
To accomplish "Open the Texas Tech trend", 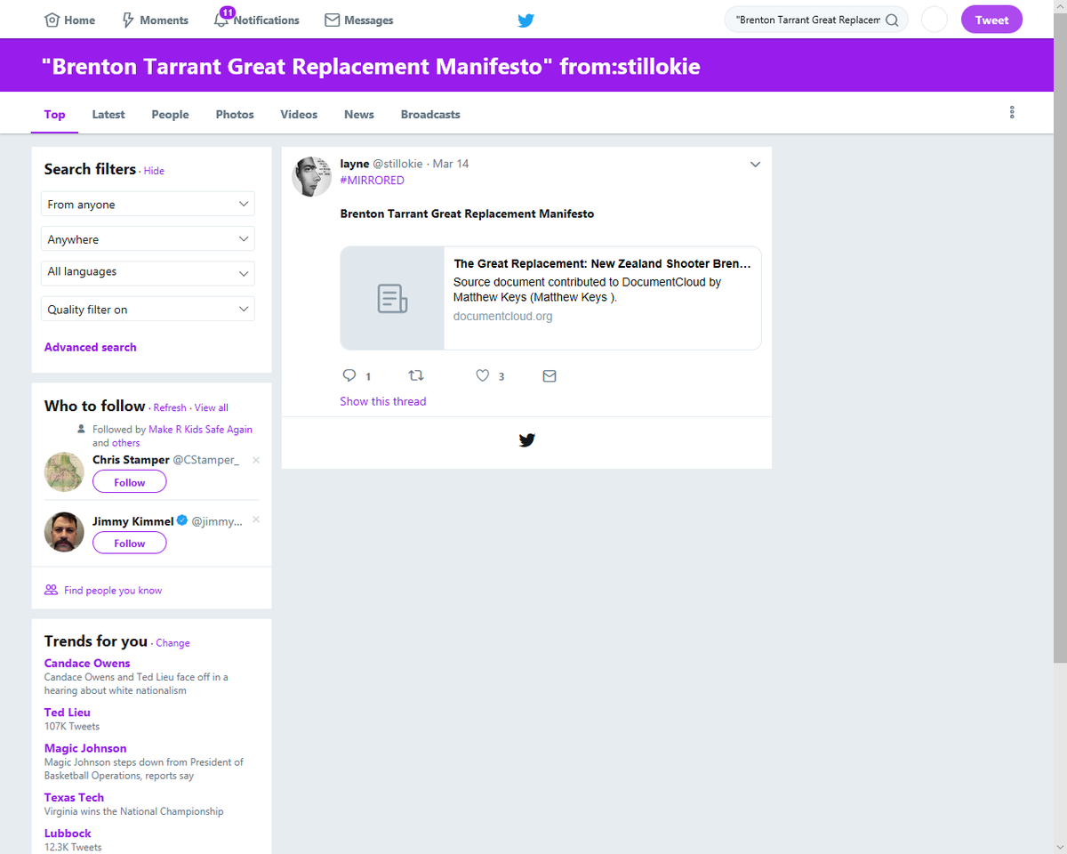I will pyautogui.click(x=74, y=797).
